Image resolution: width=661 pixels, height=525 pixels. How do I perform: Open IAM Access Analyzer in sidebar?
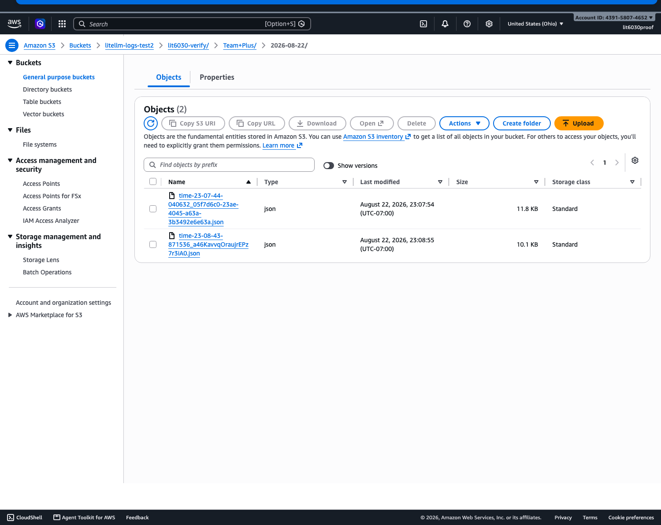pyautogui.click(x=51, y=221)
